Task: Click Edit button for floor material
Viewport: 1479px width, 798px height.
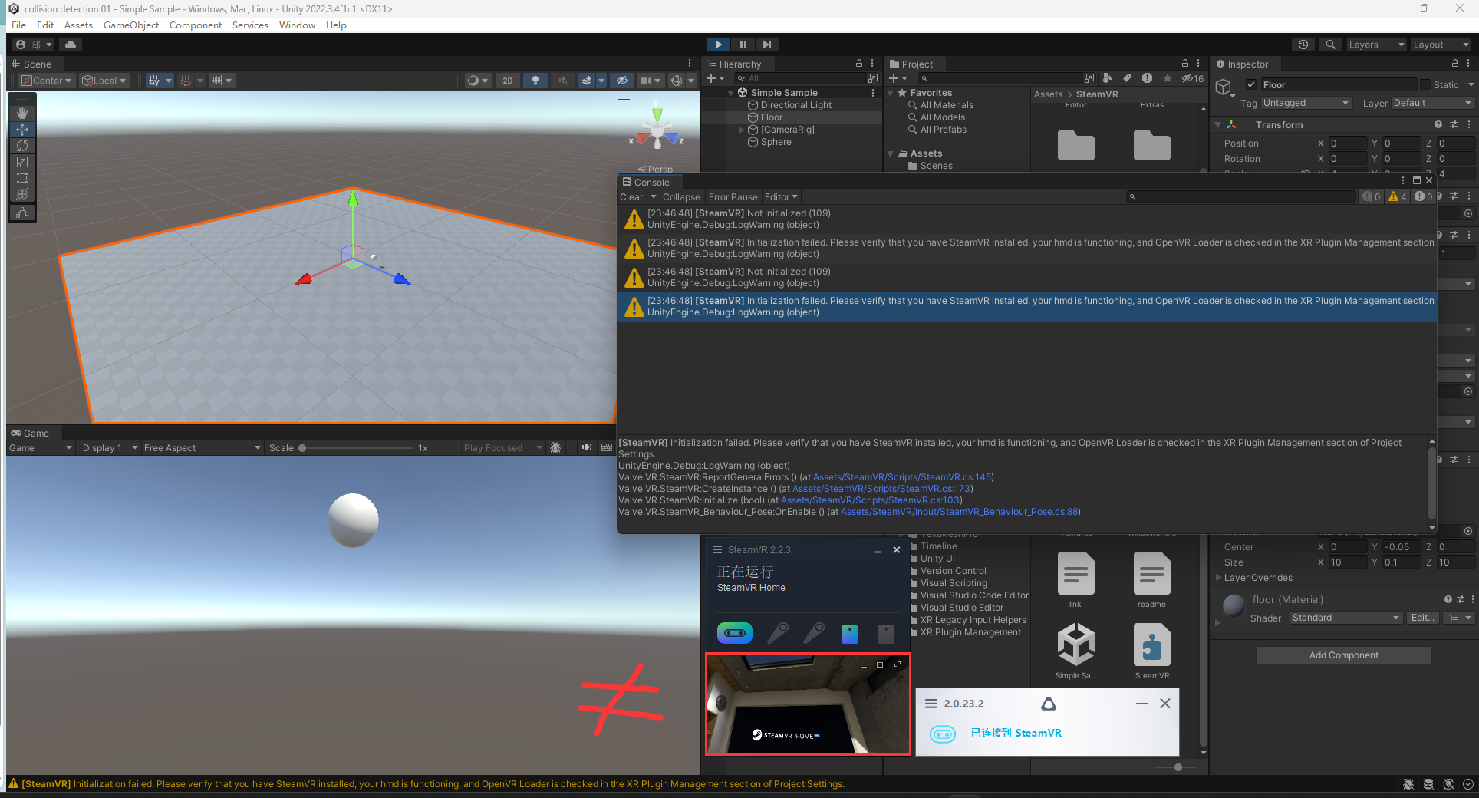Action: coord(1423,618)
